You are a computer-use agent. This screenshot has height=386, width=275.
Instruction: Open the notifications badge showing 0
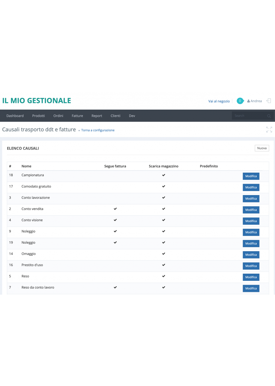[x=240, y=101]
